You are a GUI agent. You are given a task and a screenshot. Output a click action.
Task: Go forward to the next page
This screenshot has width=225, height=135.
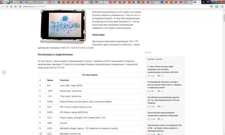(x=7, y=7)
